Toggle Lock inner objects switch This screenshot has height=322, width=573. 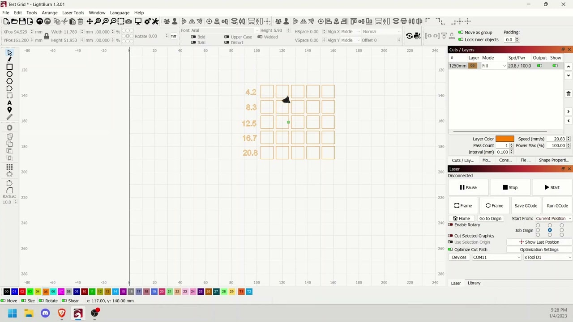461,39
